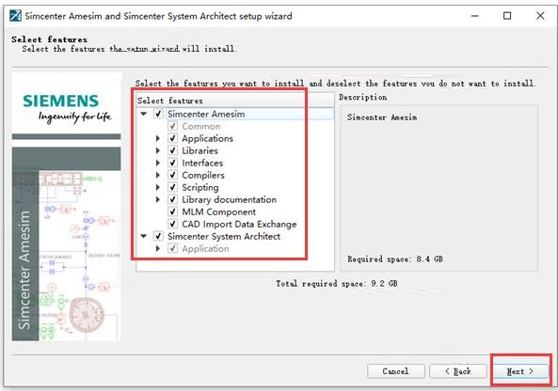Select the Library documentation tree item

tap(230, 200)
